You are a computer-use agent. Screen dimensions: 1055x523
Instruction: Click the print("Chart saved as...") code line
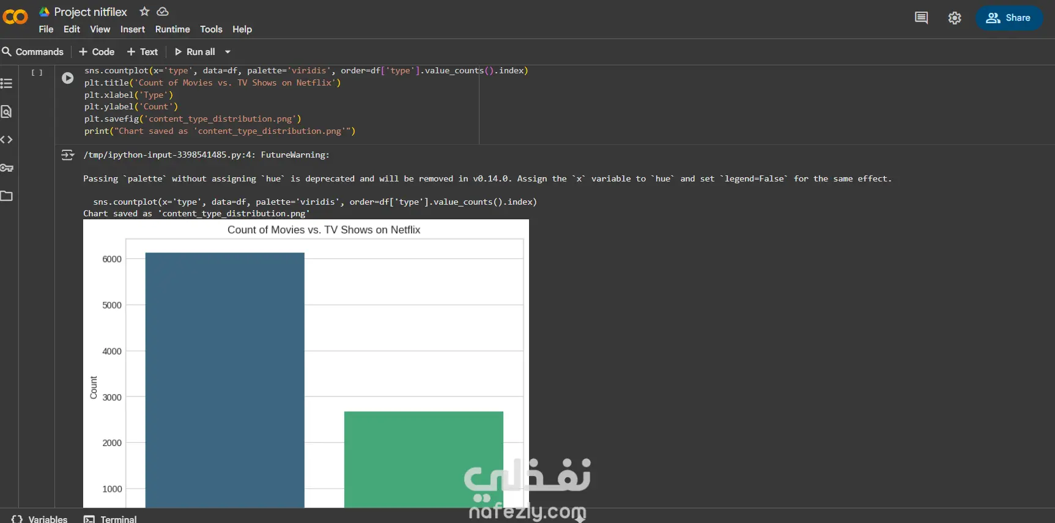[x=220, y=131]
